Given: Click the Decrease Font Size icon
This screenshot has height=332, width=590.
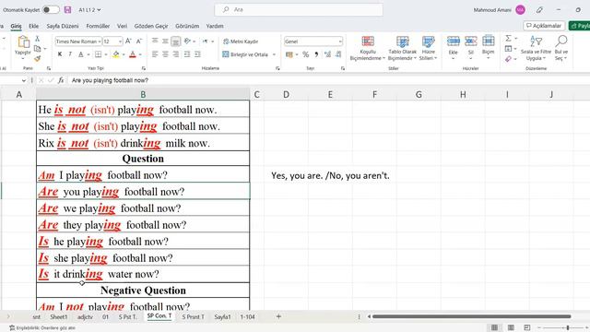Looking at the screenshot, I should (x=139, y=41).
